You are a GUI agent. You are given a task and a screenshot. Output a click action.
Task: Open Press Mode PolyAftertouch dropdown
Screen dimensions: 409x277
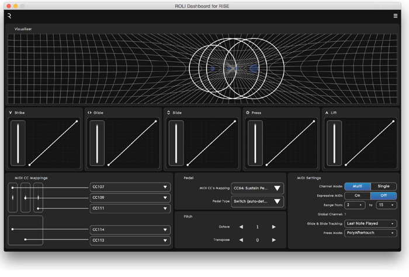[370, 233]
